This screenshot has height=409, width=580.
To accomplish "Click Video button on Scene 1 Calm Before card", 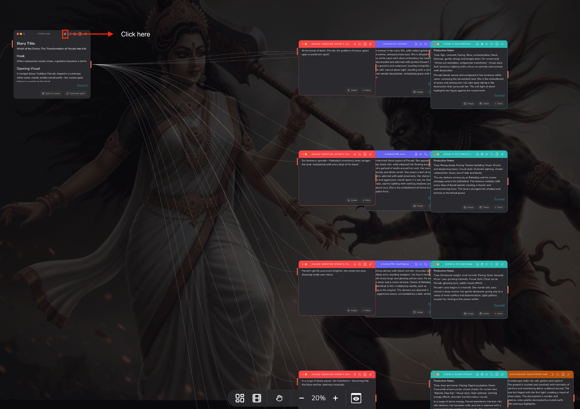I will [x=484, y=103].
